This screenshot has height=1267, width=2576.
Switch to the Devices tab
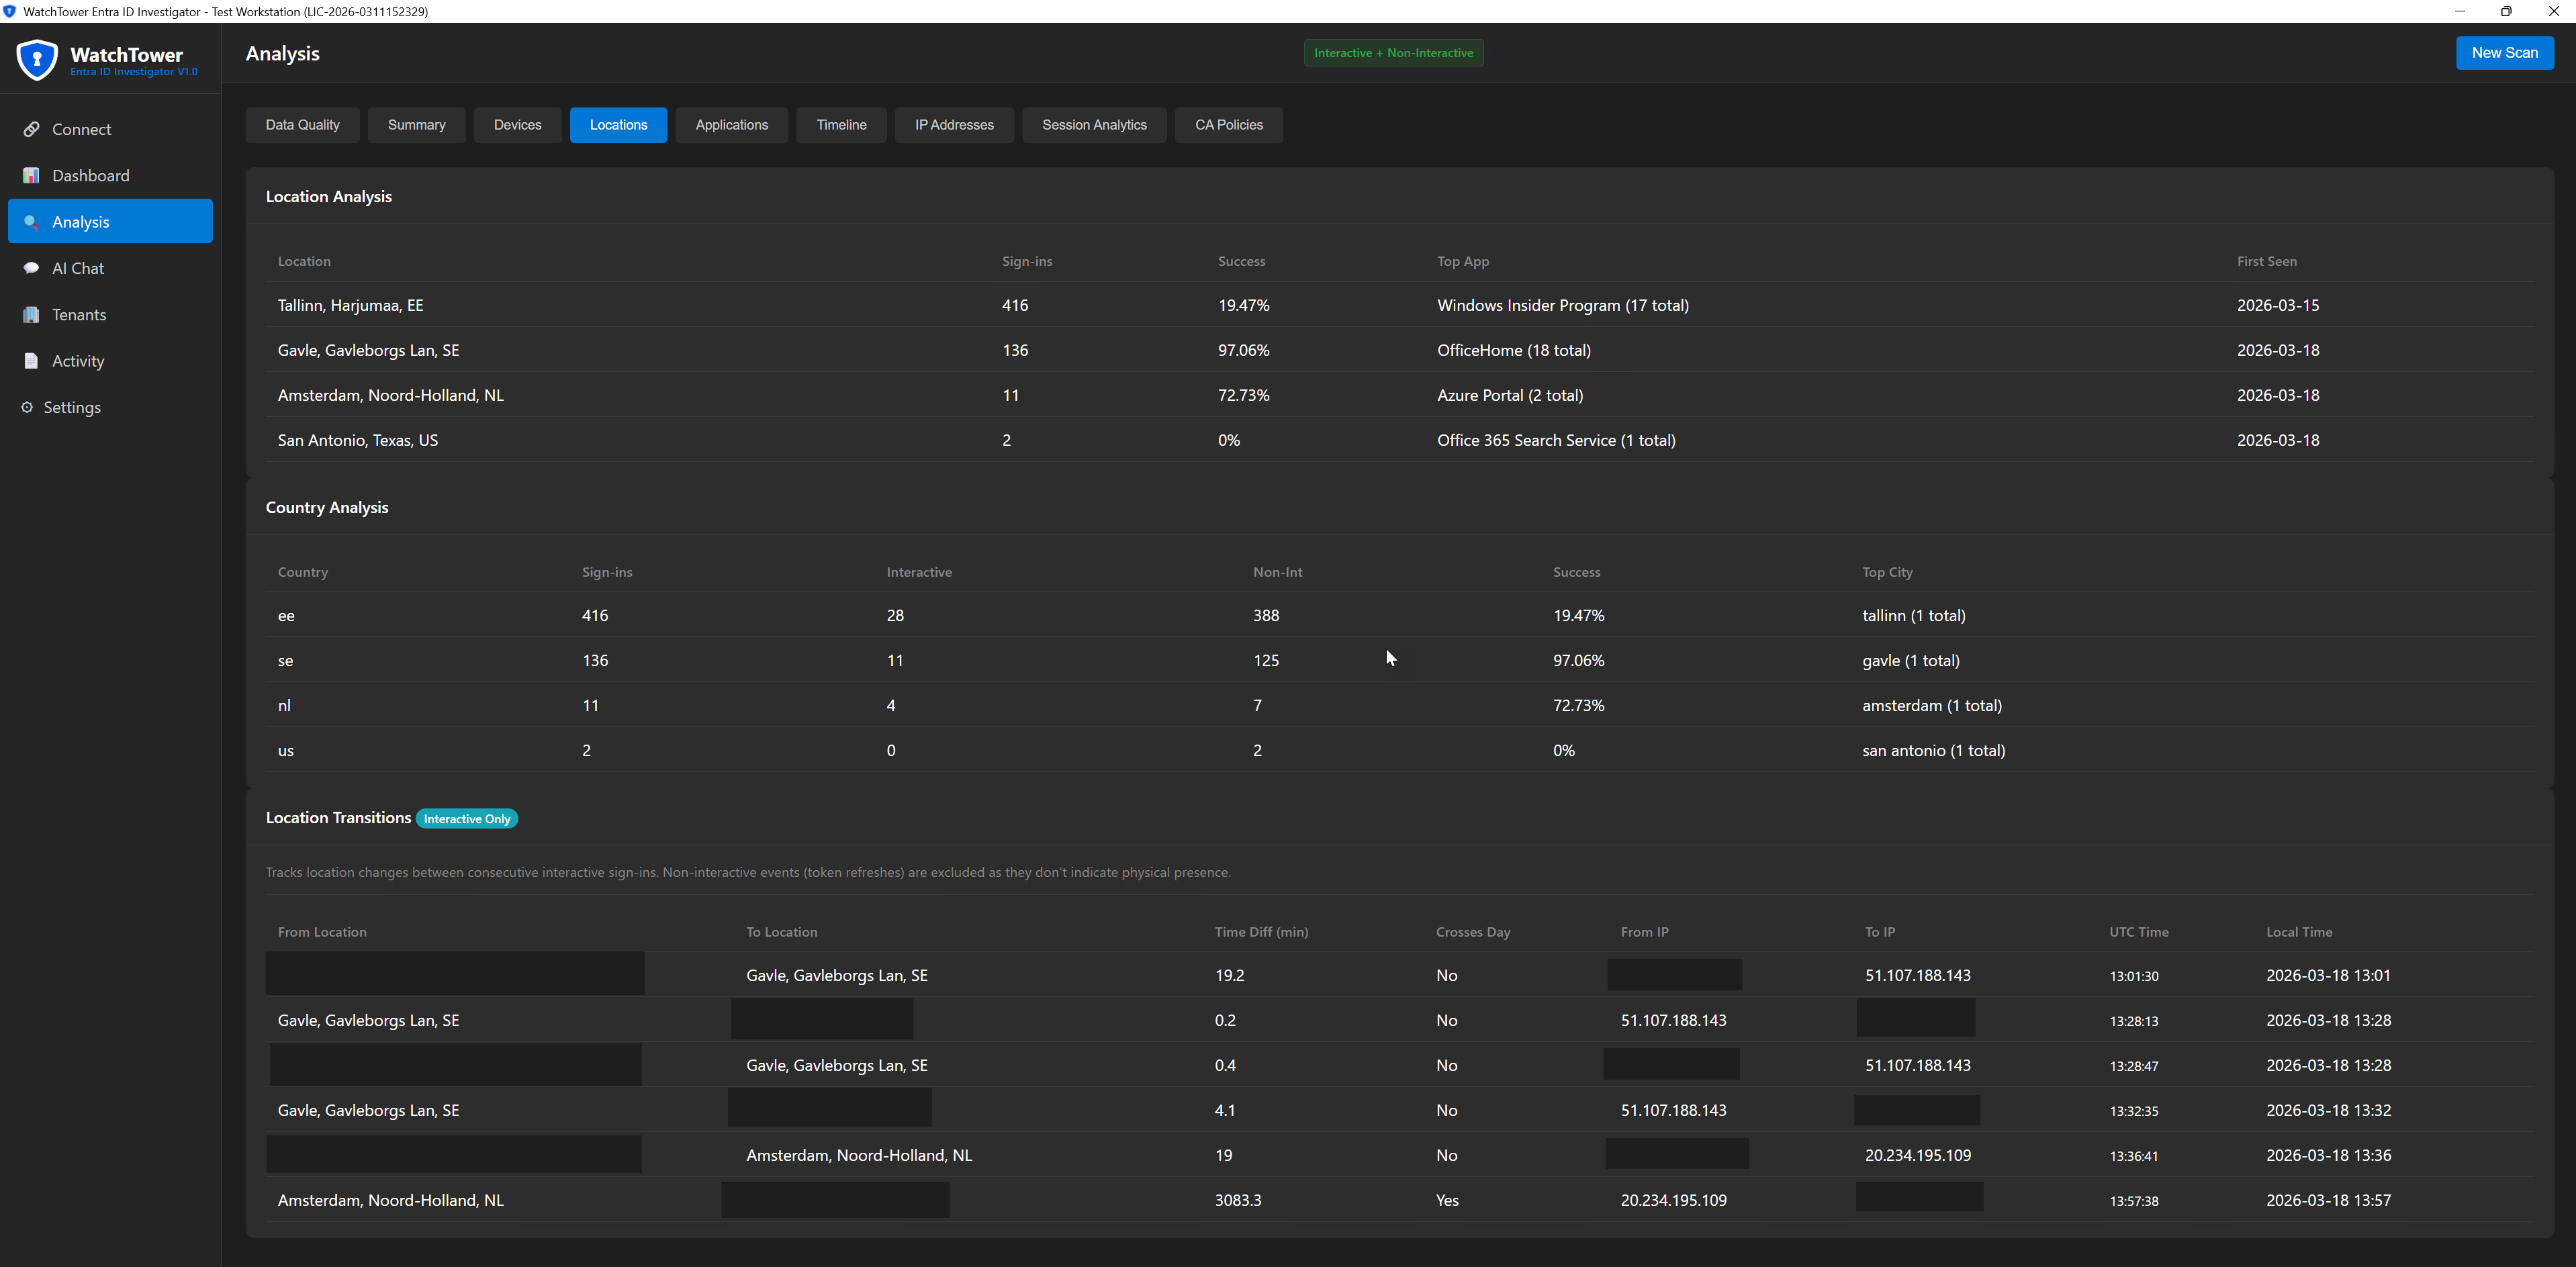pyautogui.click(x=517, y=125)
